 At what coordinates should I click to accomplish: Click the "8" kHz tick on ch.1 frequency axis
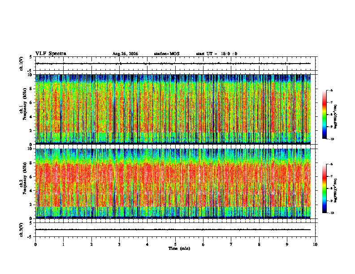pos(31,89)
